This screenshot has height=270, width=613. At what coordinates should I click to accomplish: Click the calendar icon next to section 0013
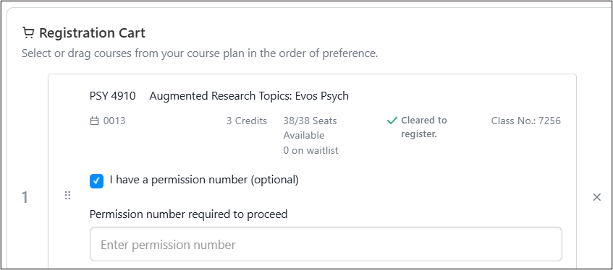click(94, 121)
